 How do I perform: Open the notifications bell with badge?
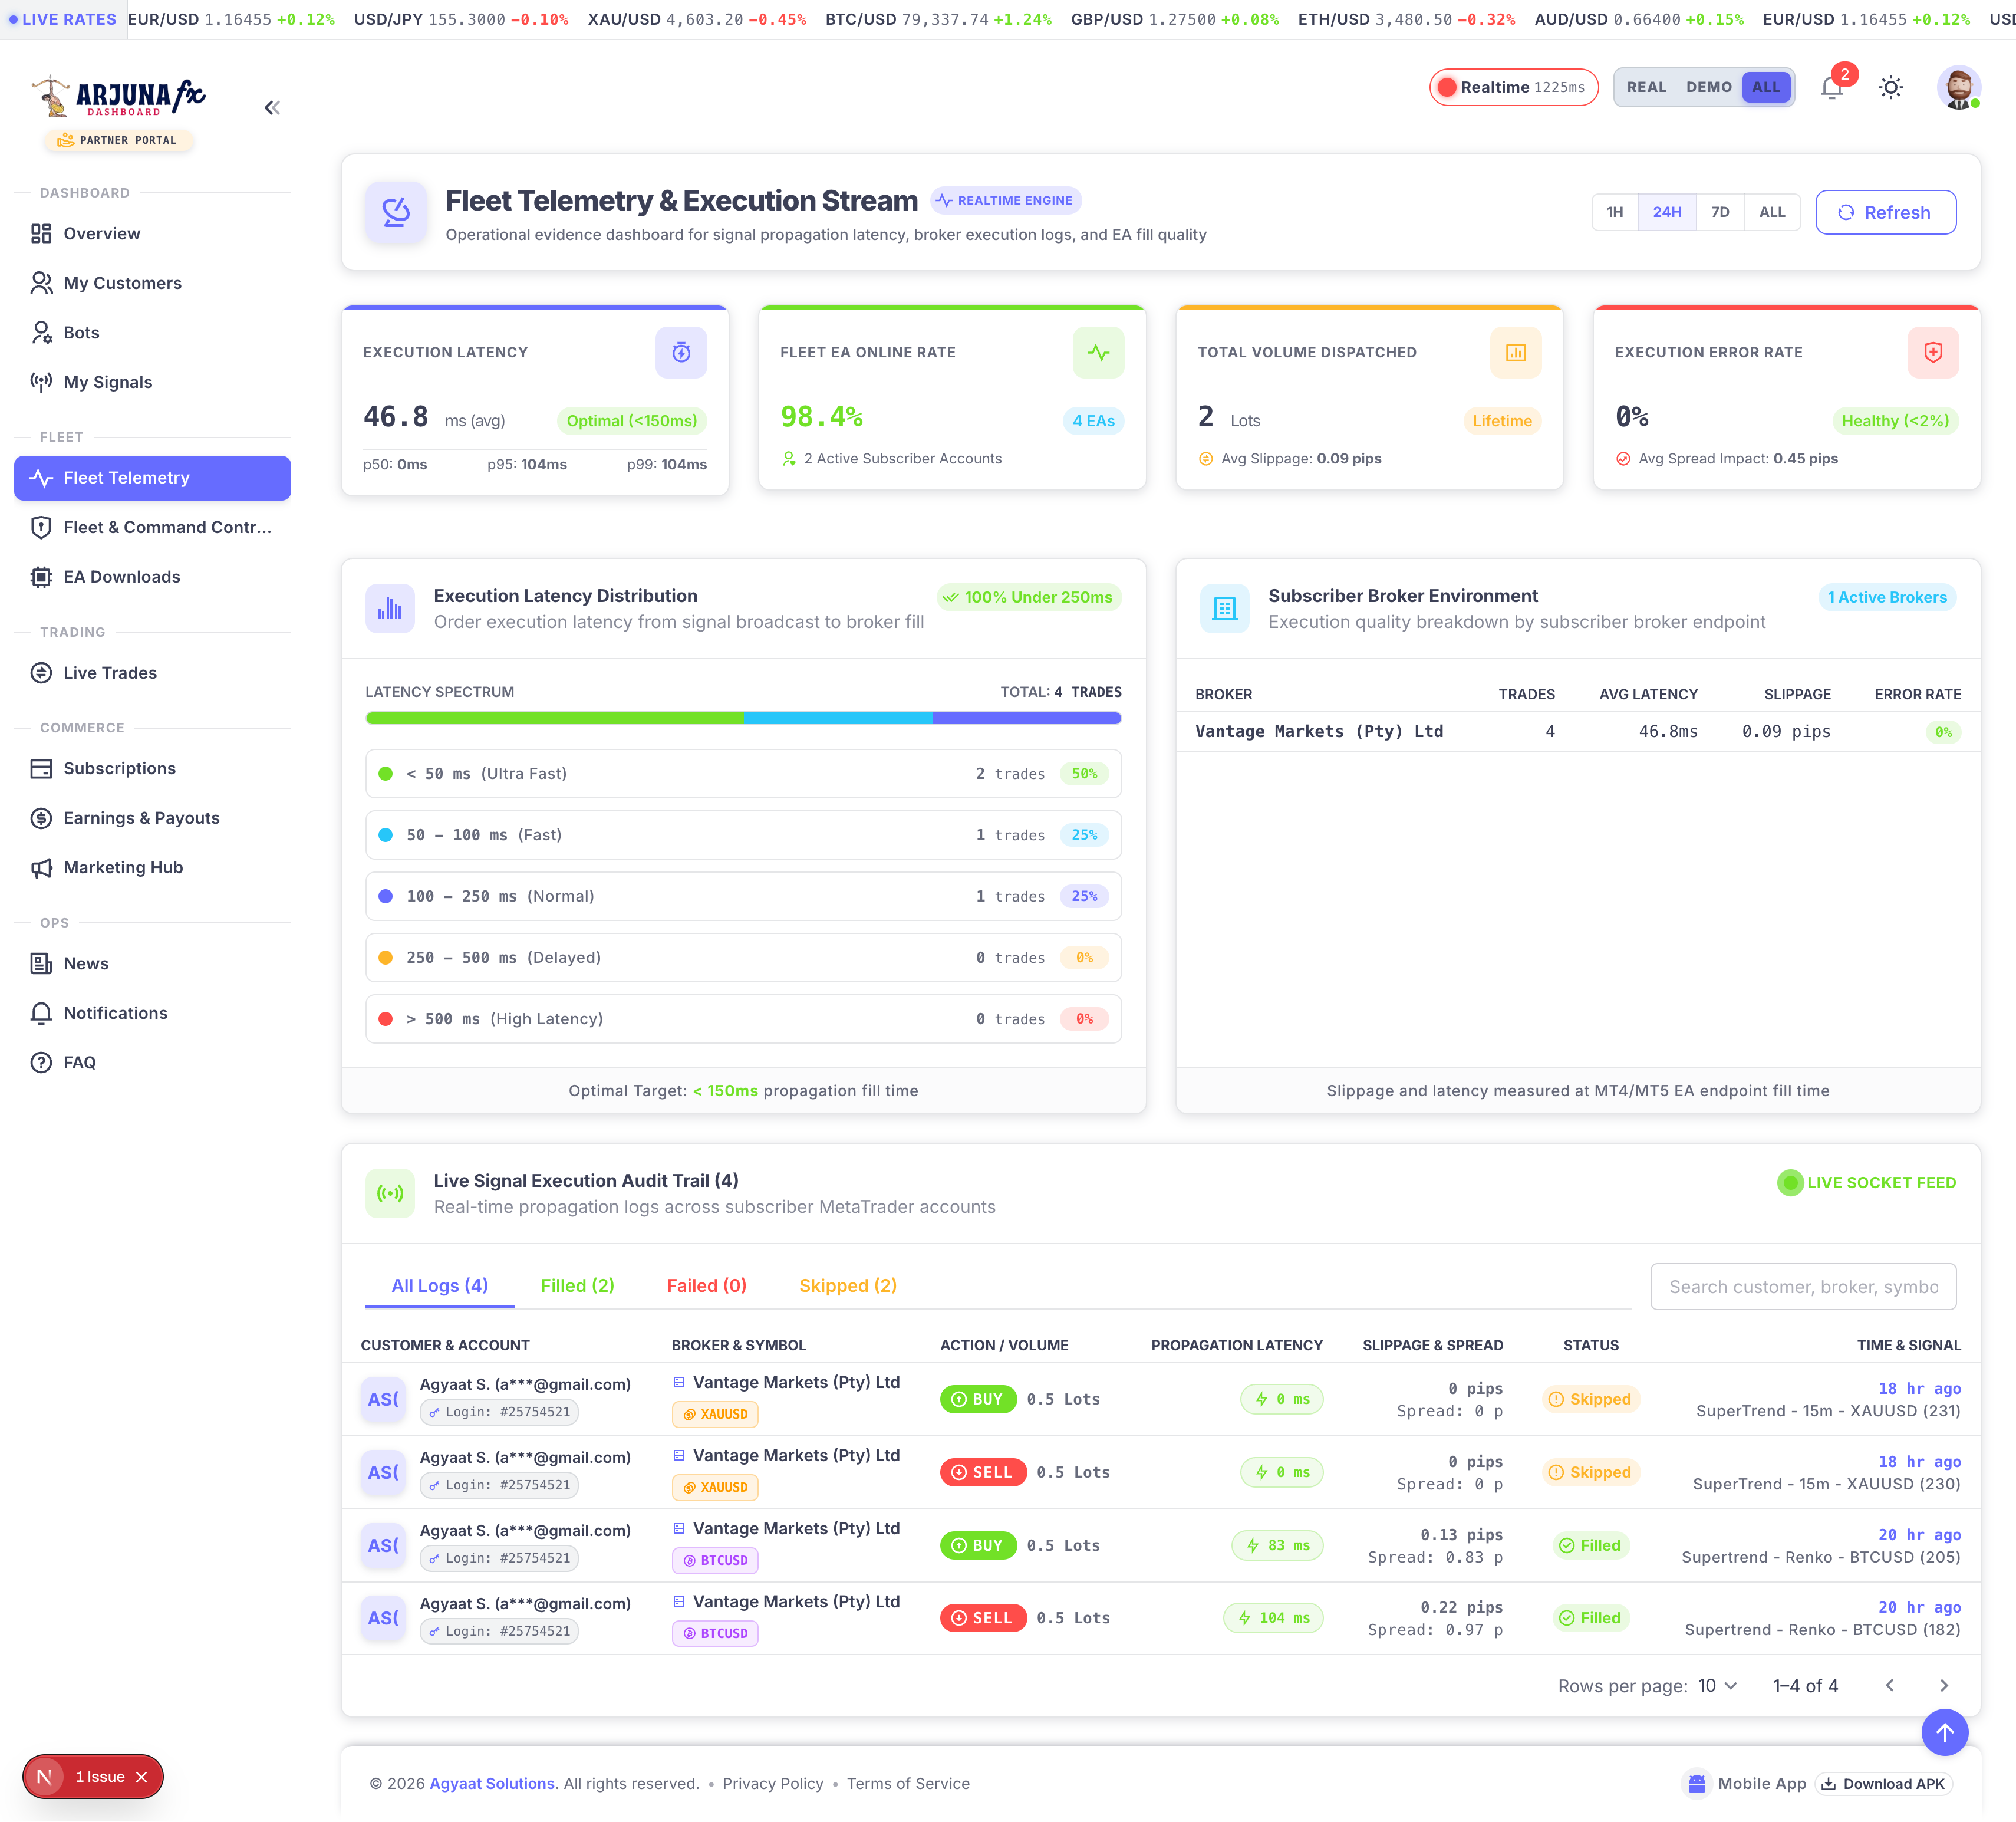[1832, 88]
